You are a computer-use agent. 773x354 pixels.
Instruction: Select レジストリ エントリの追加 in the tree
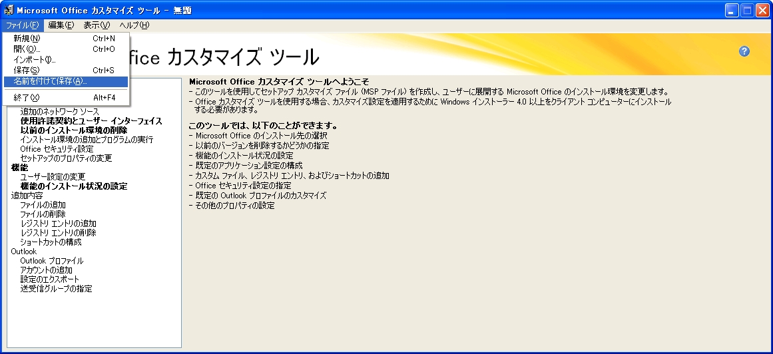click(x=58, y=224)
